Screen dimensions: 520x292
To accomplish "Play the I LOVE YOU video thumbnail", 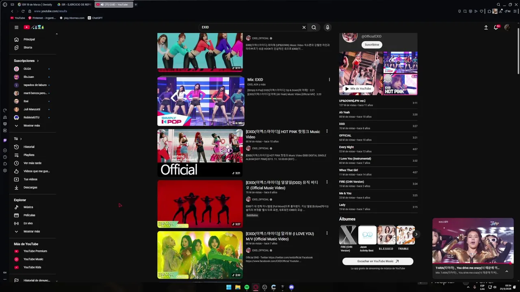I will click(200, 255).
